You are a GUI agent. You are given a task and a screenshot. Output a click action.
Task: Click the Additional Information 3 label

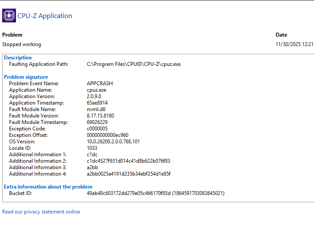tap(38, 167)
